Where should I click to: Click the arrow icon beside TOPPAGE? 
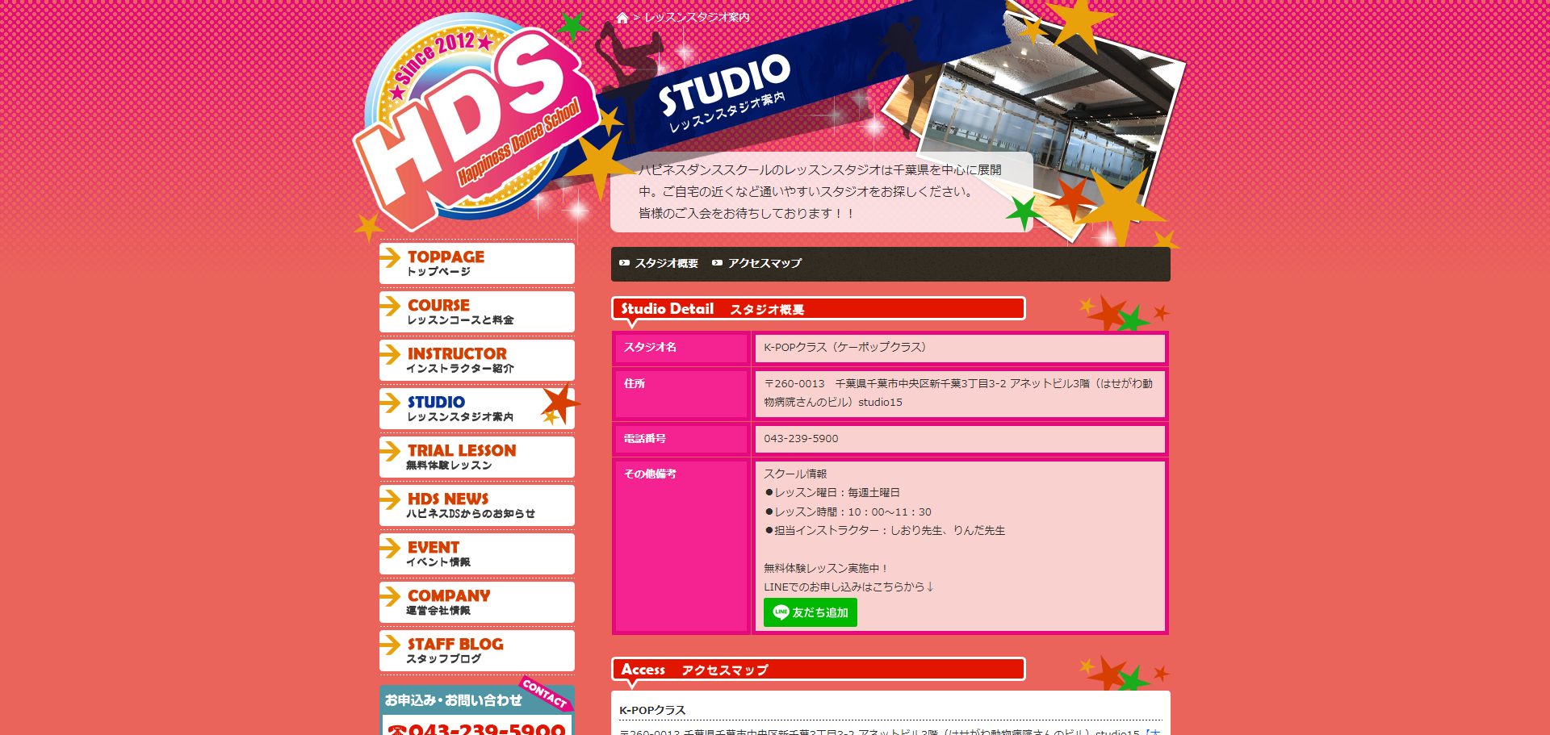coord(391,257)
